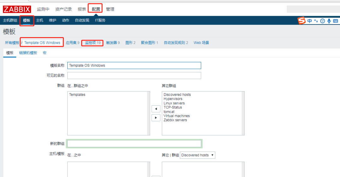Move group right with the right arrow button

click(156, 118)
